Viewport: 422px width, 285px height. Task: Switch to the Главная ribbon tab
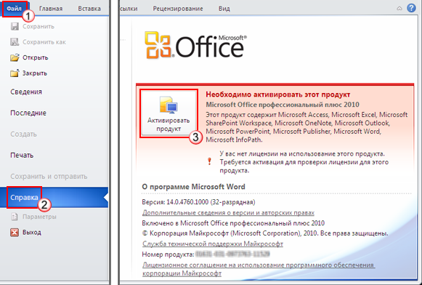coord(51,9)
